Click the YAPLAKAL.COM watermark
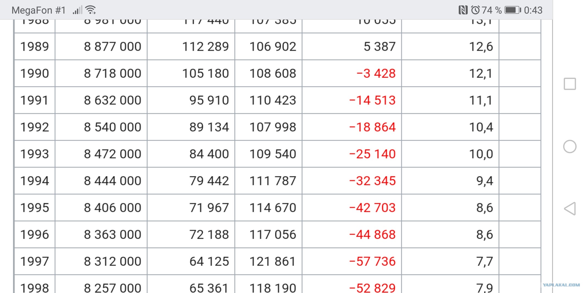Screen dimensions: 587x293 pyautogui.click(x=561, y=285)
